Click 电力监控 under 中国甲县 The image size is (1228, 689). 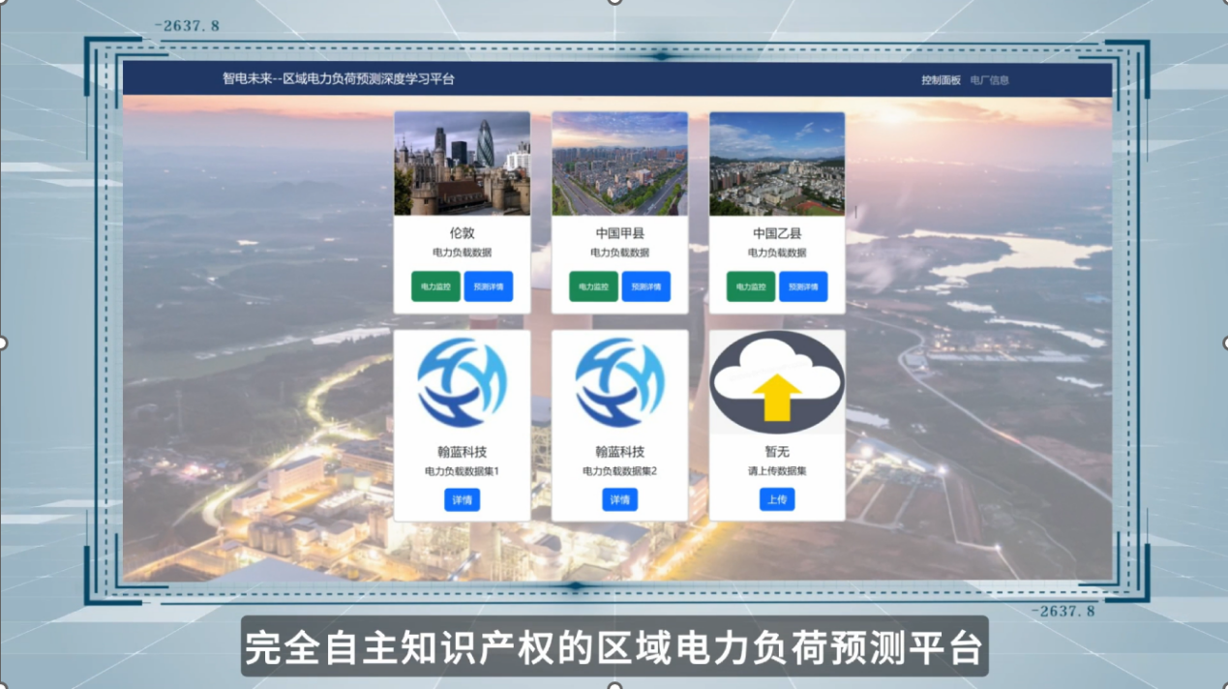coord(593,286)
